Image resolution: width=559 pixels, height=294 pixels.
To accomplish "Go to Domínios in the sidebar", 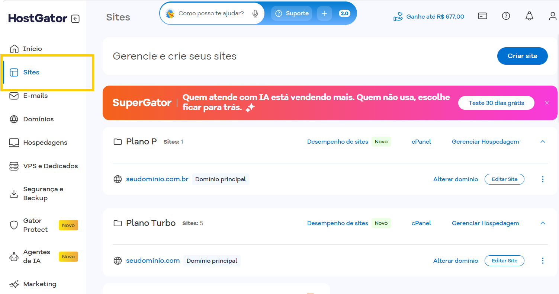I will point(38,119).
